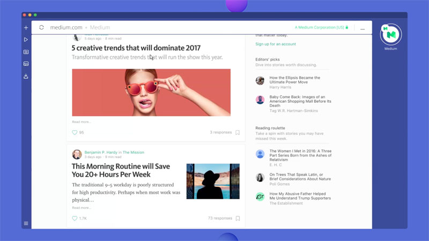
Task: Open the hamburger menu at sidebar bottom
Action: (x=26, y=223)
